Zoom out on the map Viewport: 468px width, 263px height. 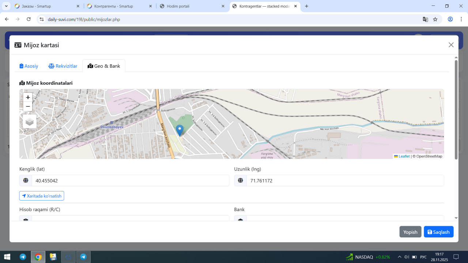(x=28, y=107)
